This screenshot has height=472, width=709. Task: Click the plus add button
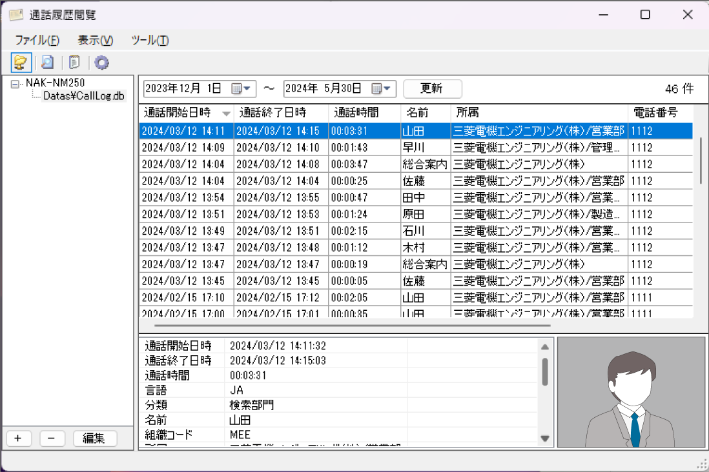point(18,438)
